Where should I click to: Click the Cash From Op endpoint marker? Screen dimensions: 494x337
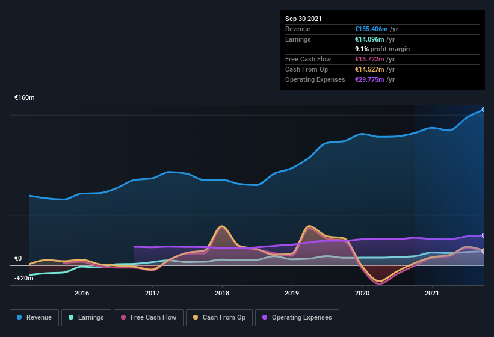[x=483, y=251]
